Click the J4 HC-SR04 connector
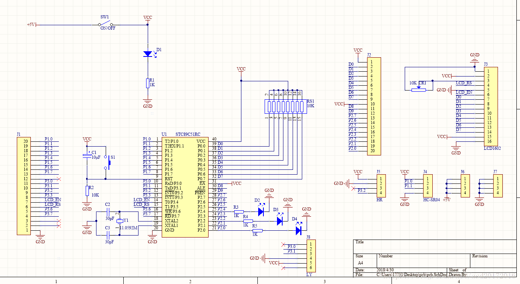Screen dimensions: 520x284 pos(428,186)
